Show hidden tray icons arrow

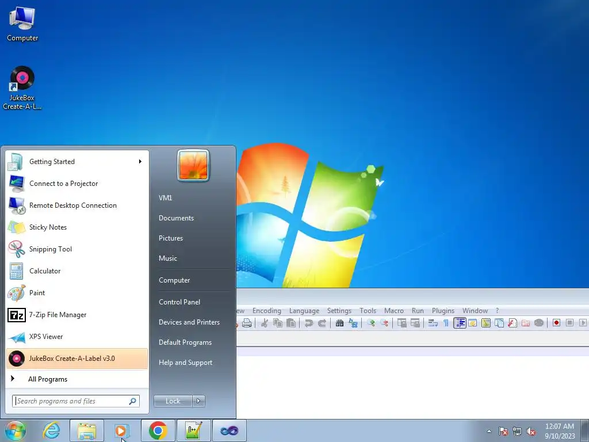pos(489,431)
